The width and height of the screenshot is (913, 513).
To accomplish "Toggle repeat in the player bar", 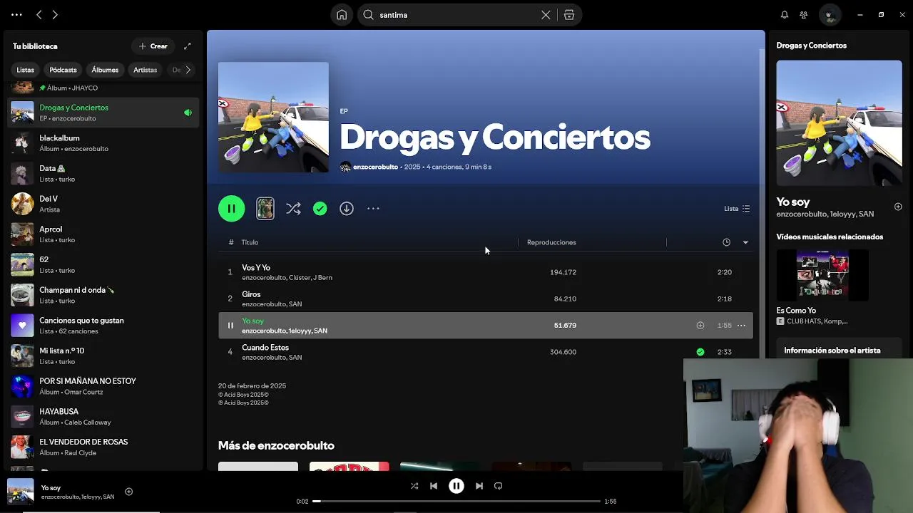I will point(499,486).
